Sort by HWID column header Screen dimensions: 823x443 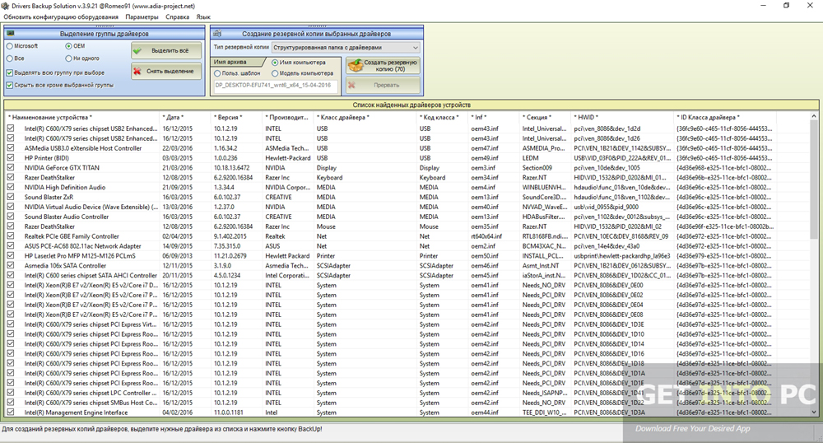point(622,117)
